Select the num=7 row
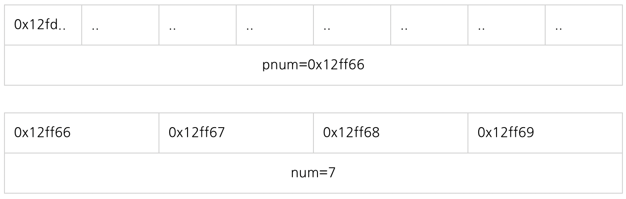The width and height of the screenshot is (626, 199). click(x=313, y=173)
